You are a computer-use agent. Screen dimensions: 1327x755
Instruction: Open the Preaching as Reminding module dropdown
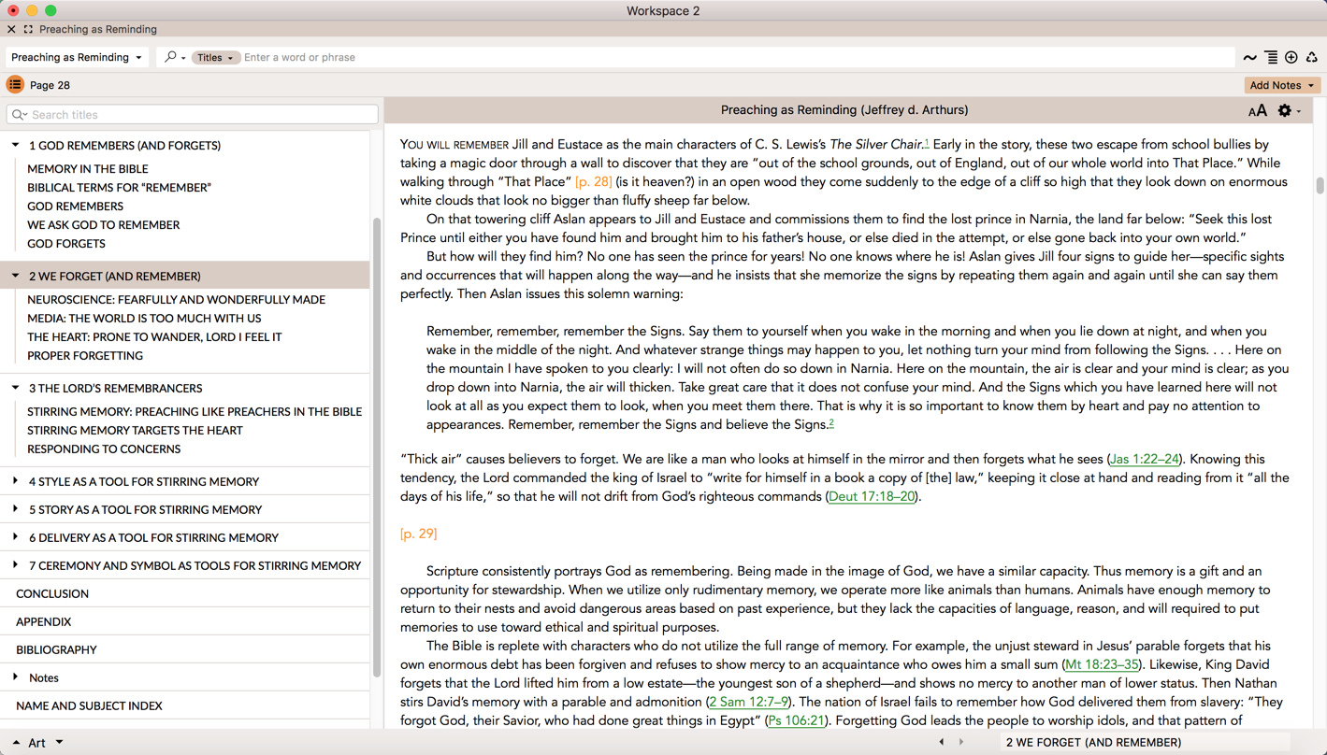pos(76,57)
